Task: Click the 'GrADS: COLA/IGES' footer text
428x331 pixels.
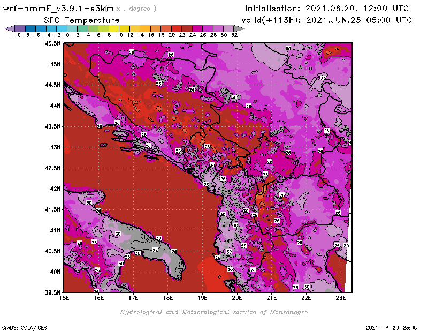Action: [x=24, y=328]
